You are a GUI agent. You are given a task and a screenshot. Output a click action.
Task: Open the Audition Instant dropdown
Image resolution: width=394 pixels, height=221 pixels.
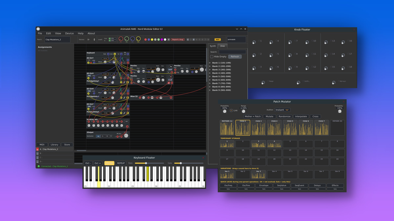(x=282, y=110)
